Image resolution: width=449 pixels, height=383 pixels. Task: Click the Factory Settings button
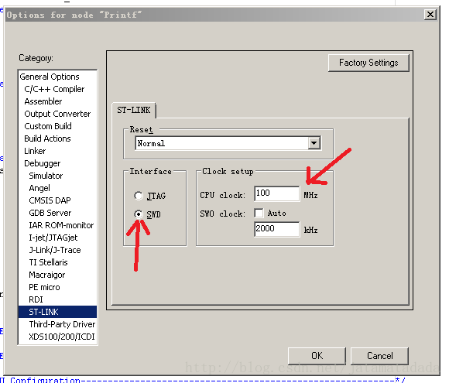(x=368, y=63)
